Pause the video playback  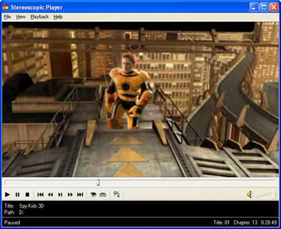point(17,195)
